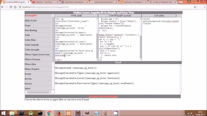
Task: Click the controller editor vertical scrollbar thumb
Action: (x=141, y=46)
